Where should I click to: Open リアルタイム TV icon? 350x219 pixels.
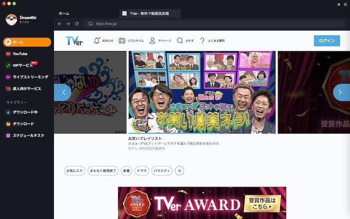(122, 41)
